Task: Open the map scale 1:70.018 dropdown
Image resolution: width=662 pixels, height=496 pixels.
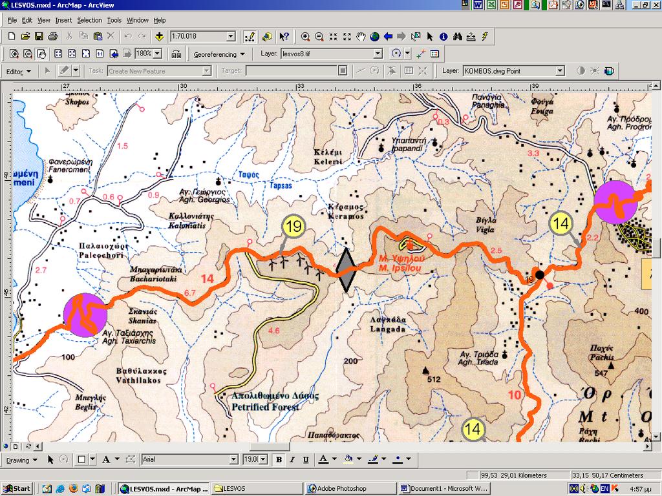Action: (x=231, y=36)
